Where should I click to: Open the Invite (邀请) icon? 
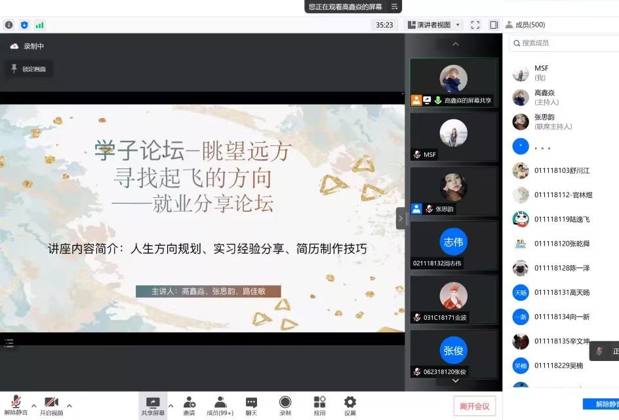(x=189, y=403)
